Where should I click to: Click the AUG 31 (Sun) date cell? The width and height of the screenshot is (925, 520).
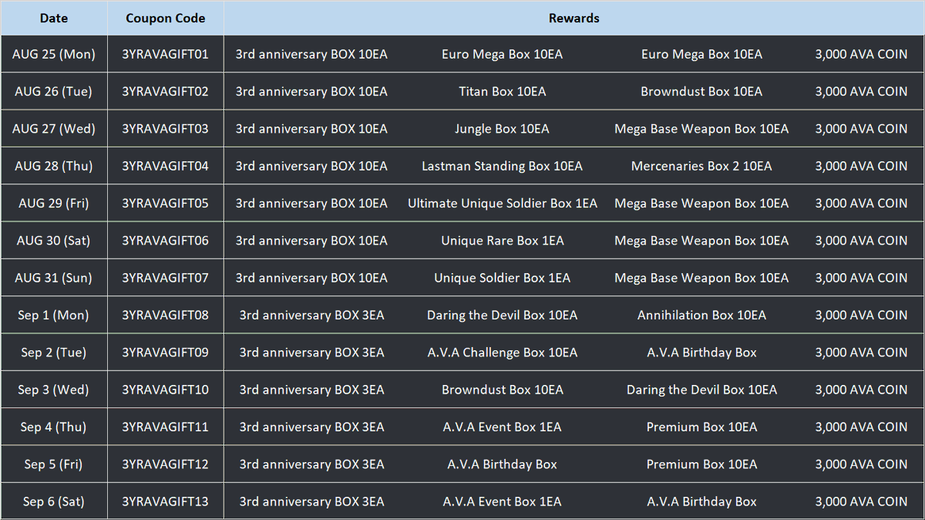pos(53,278)
